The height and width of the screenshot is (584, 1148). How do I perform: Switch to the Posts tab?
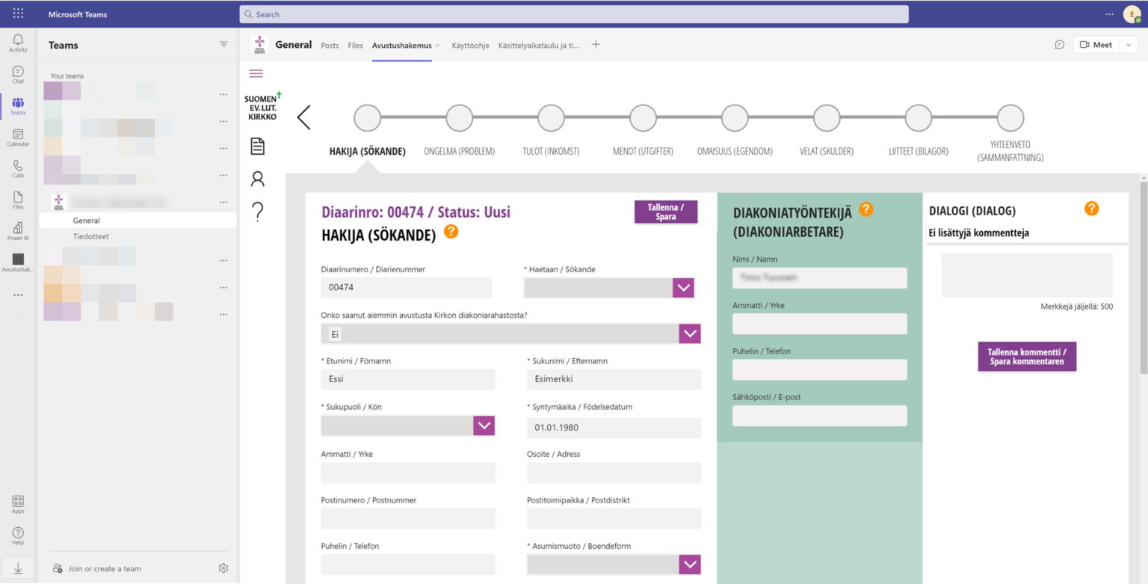click(330, 45)
